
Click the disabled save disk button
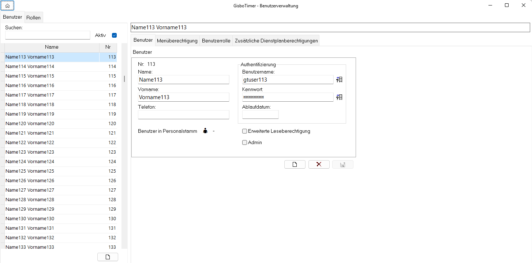(342, 165)
